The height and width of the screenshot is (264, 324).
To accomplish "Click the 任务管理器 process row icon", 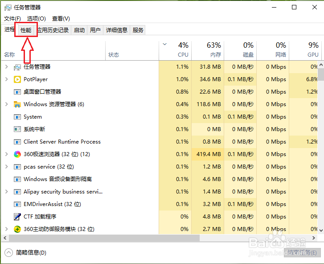I will coord(17,67).
